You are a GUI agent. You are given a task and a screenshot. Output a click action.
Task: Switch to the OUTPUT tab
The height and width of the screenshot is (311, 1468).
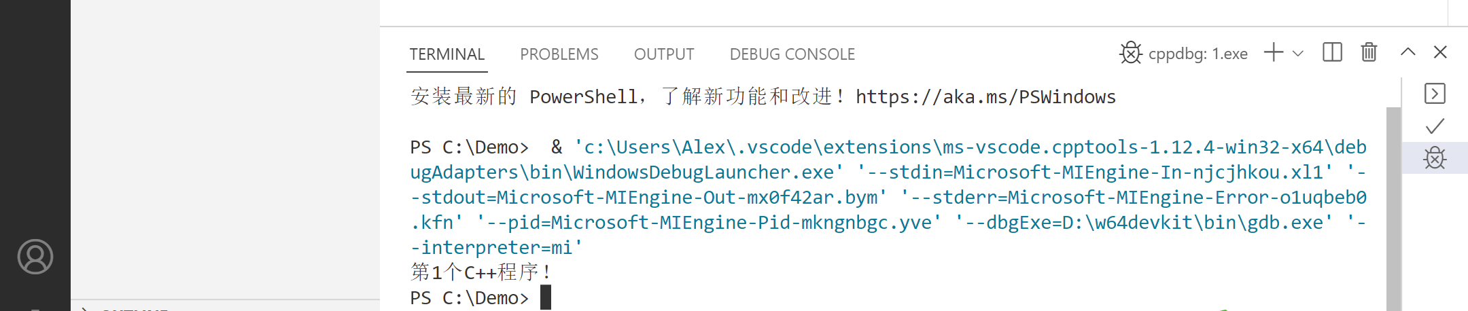664,54
